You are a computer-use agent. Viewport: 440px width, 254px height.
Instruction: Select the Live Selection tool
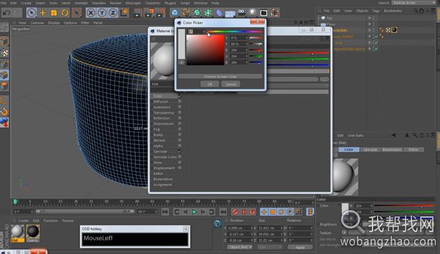(x=31, y=13)
